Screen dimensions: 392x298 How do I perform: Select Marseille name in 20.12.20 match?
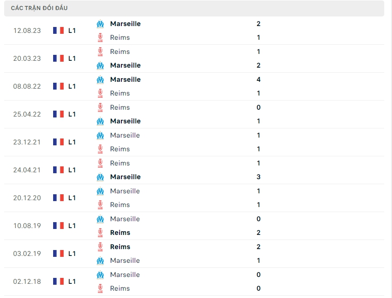(125, 191)
